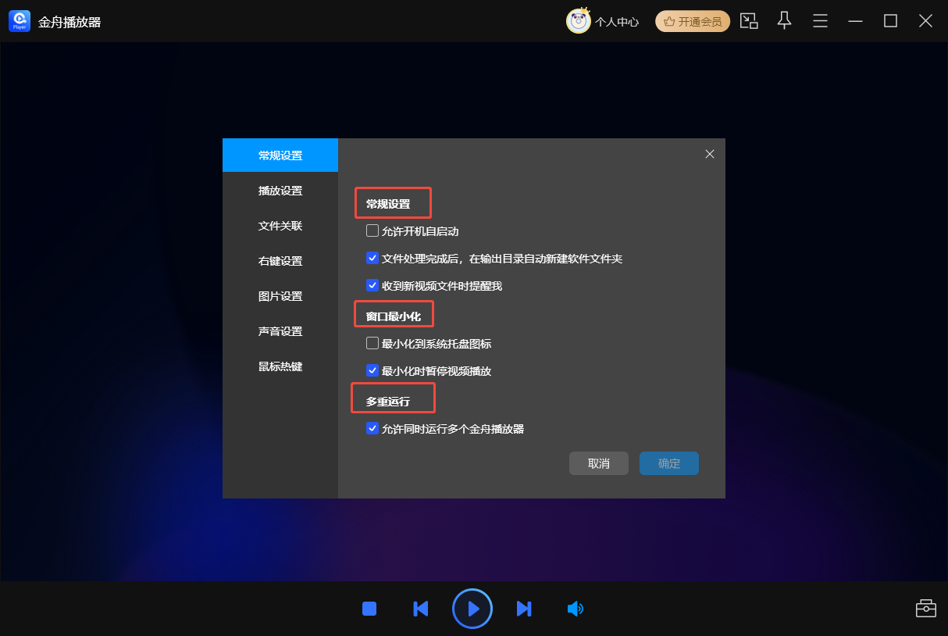Click the 个人中心 text label
Viewport: 948px width, 636px height.
click(617, 22)
